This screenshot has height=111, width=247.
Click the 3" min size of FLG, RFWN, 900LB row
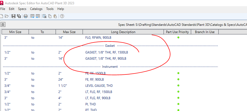coord(6,38)
